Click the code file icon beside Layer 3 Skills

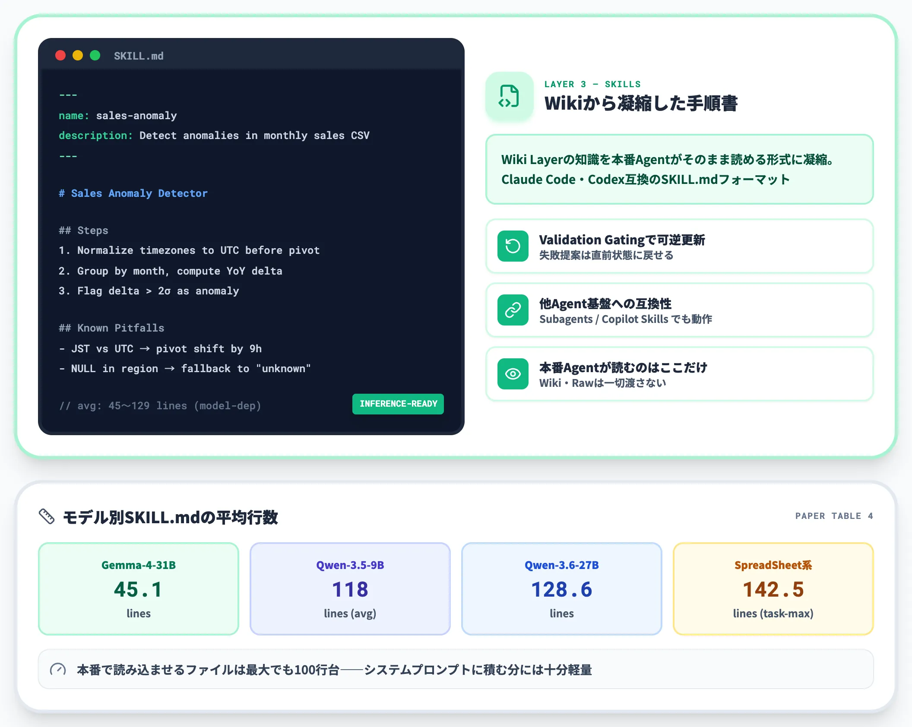click(x=509, y=96)
